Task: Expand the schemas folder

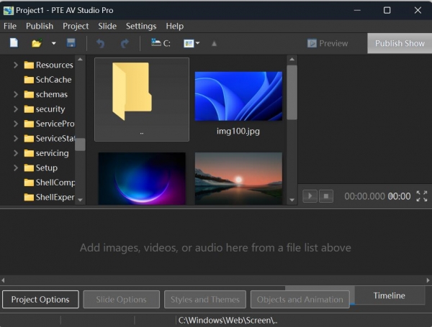Action: [x=16, y=94]
